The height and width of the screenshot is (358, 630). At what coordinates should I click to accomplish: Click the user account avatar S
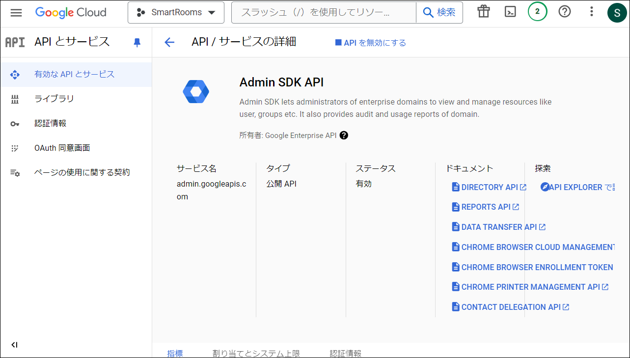point(617,13)
